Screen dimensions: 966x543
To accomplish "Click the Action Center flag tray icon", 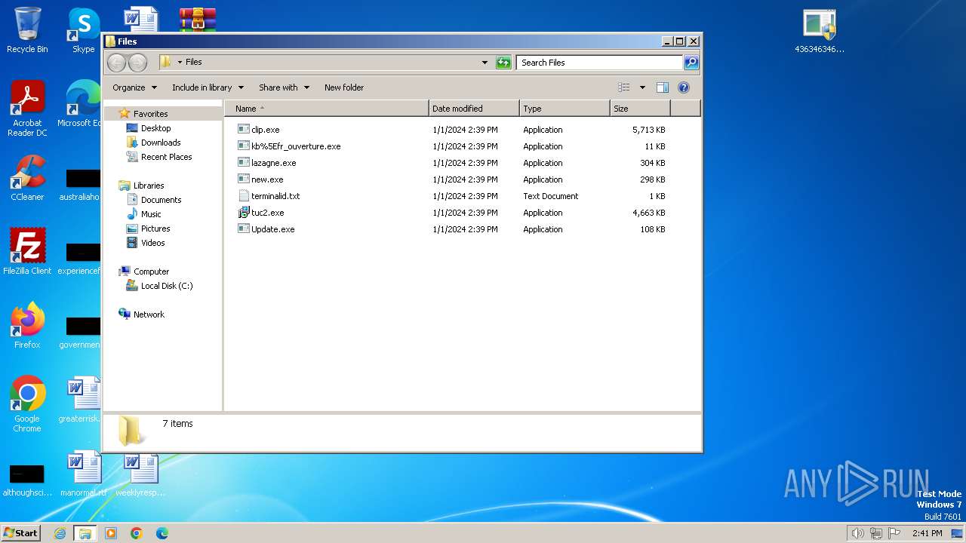I will (894, 533).
